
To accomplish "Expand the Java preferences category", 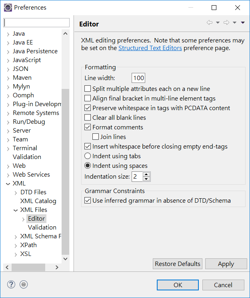I will click(8, 34).
